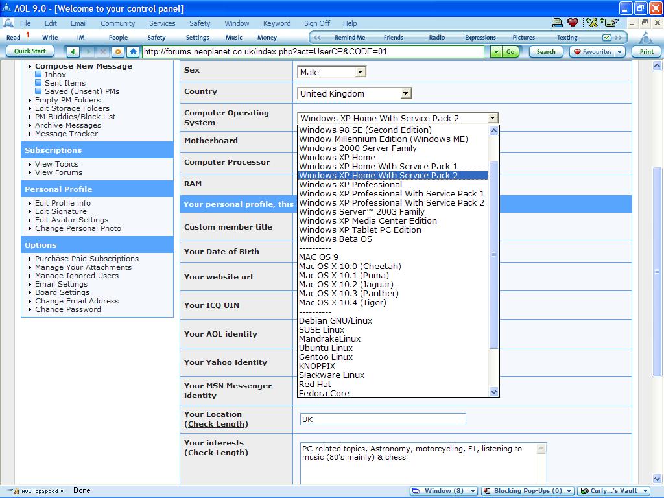The width and height of the screenshot is (664, 498).
Task: Click the red heart favourites icon
Action: (x=573, y=23)
